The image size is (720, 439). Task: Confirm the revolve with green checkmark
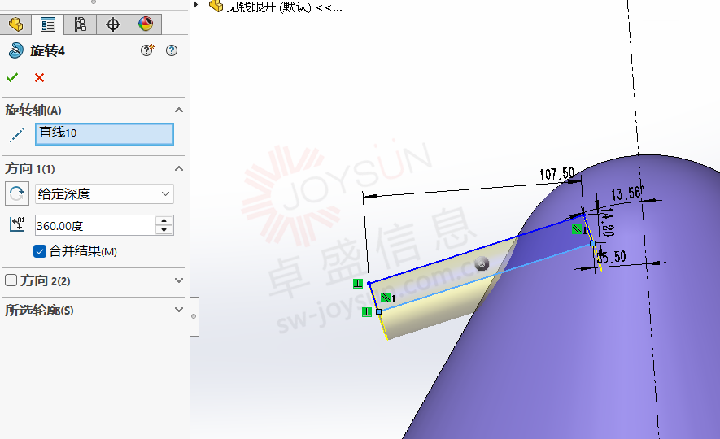click(12, 77)
